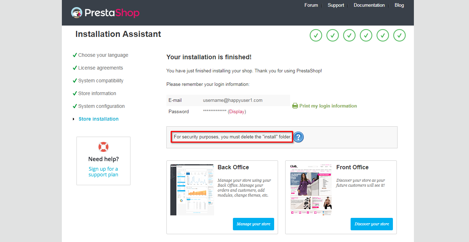469x242 pixels.
Task: Click the delete "install" folder security notice
Action: (x=232, y=137)
